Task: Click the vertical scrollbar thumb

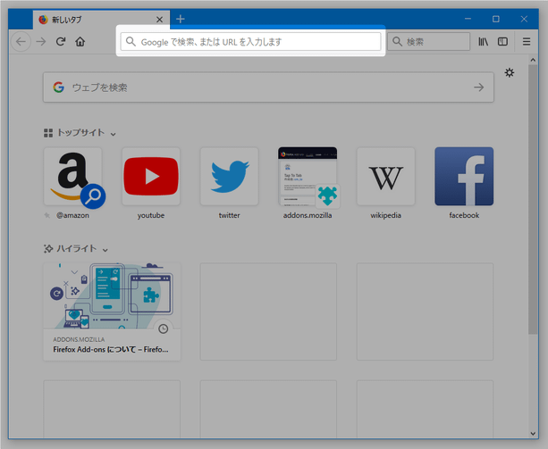Action: click(x=533, y=200)
